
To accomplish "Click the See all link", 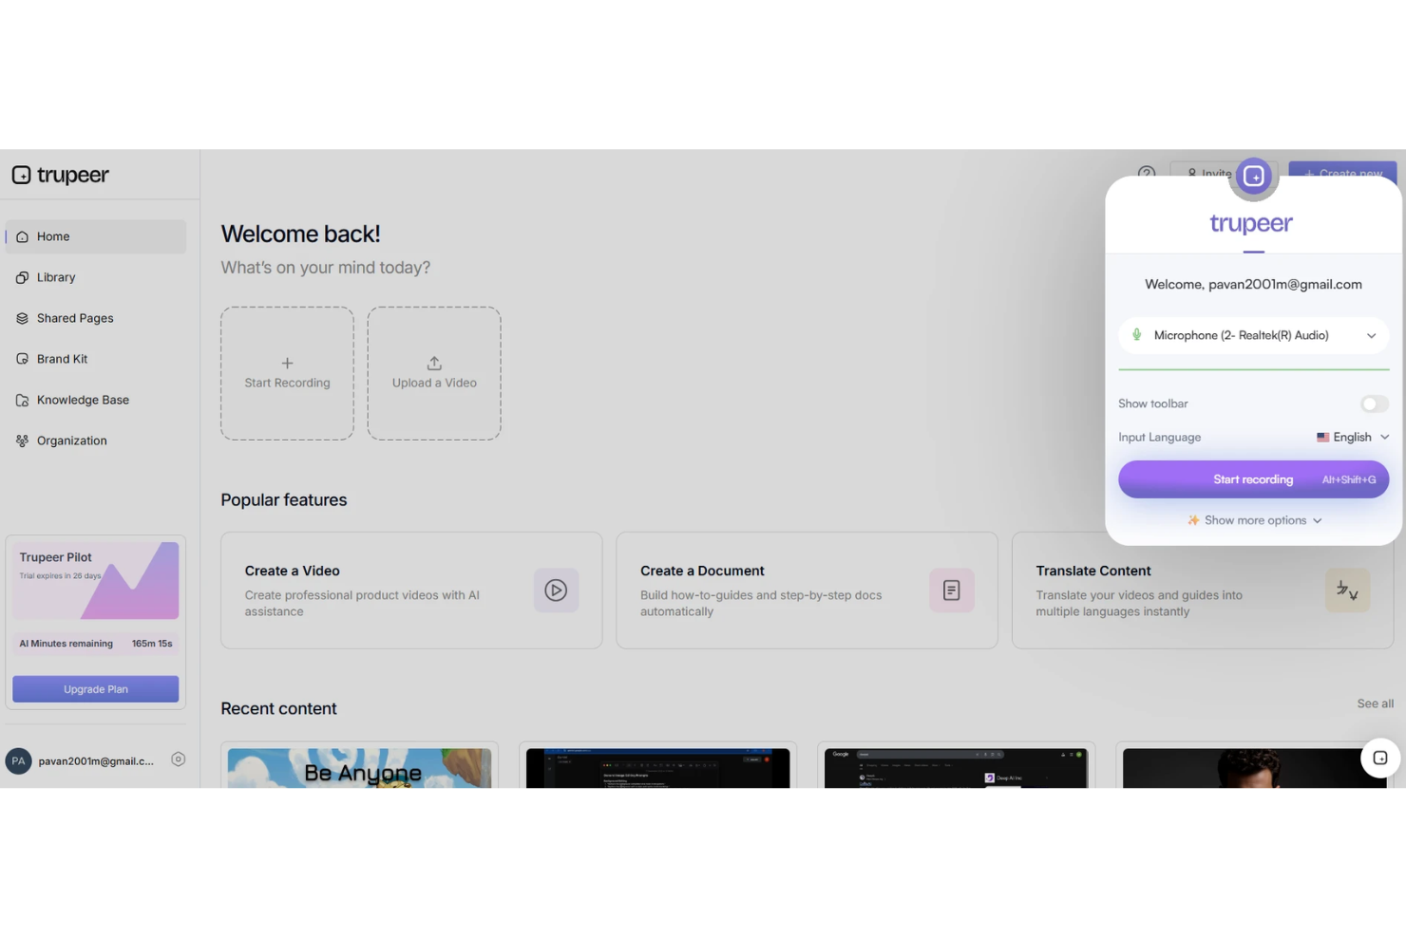I will (1375, 703).
